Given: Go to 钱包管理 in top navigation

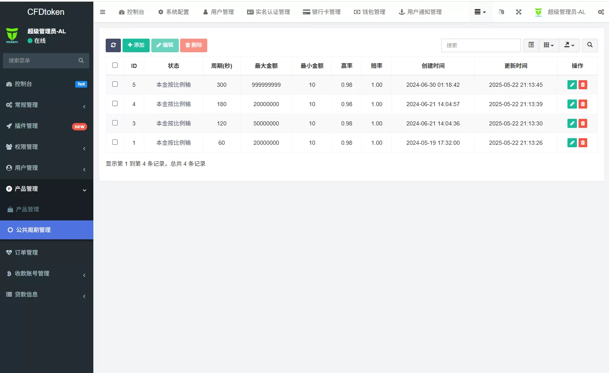Looking at the screenshot, I should [369, 12].
